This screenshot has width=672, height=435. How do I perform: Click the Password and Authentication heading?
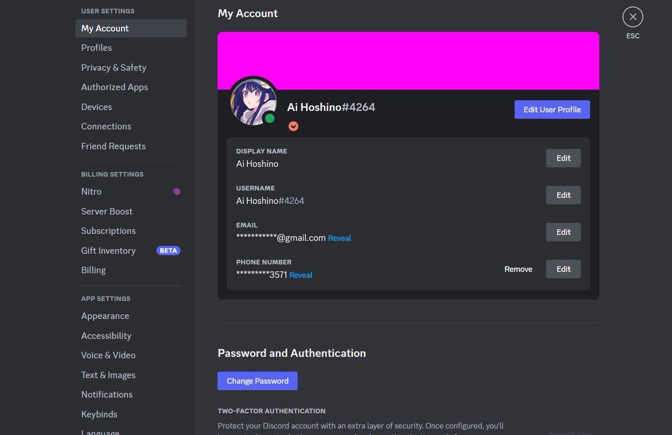pos(292,353)
